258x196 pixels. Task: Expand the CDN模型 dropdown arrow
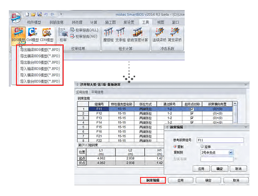click(x=47, y=43)
